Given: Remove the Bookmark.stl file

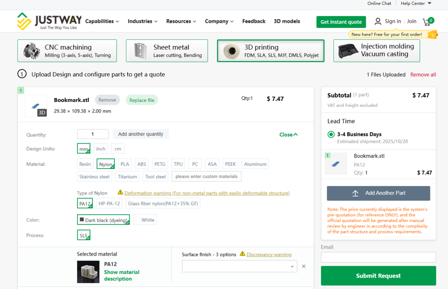Looking at the screenshot, I should point(107,100).
